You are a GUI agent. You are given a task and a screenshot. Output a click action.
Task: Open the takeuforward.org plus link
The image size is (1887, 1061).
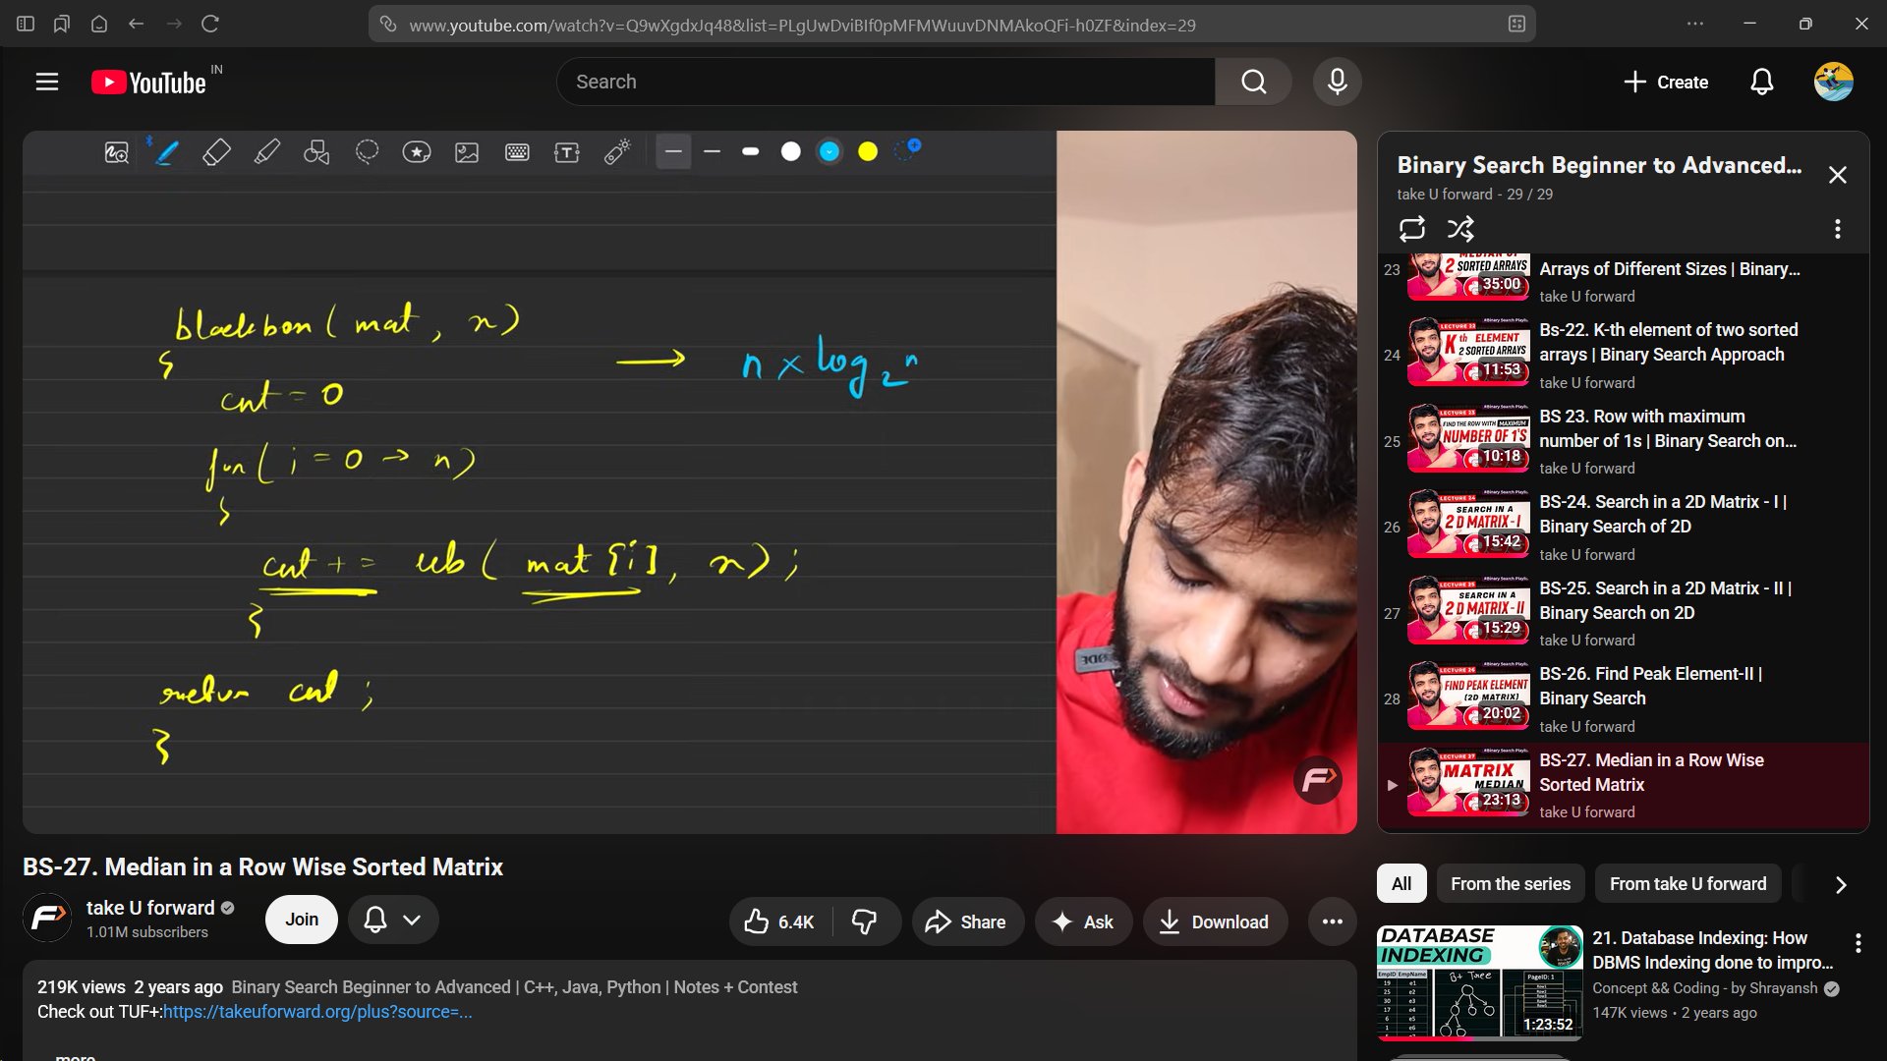(317, 1012)
